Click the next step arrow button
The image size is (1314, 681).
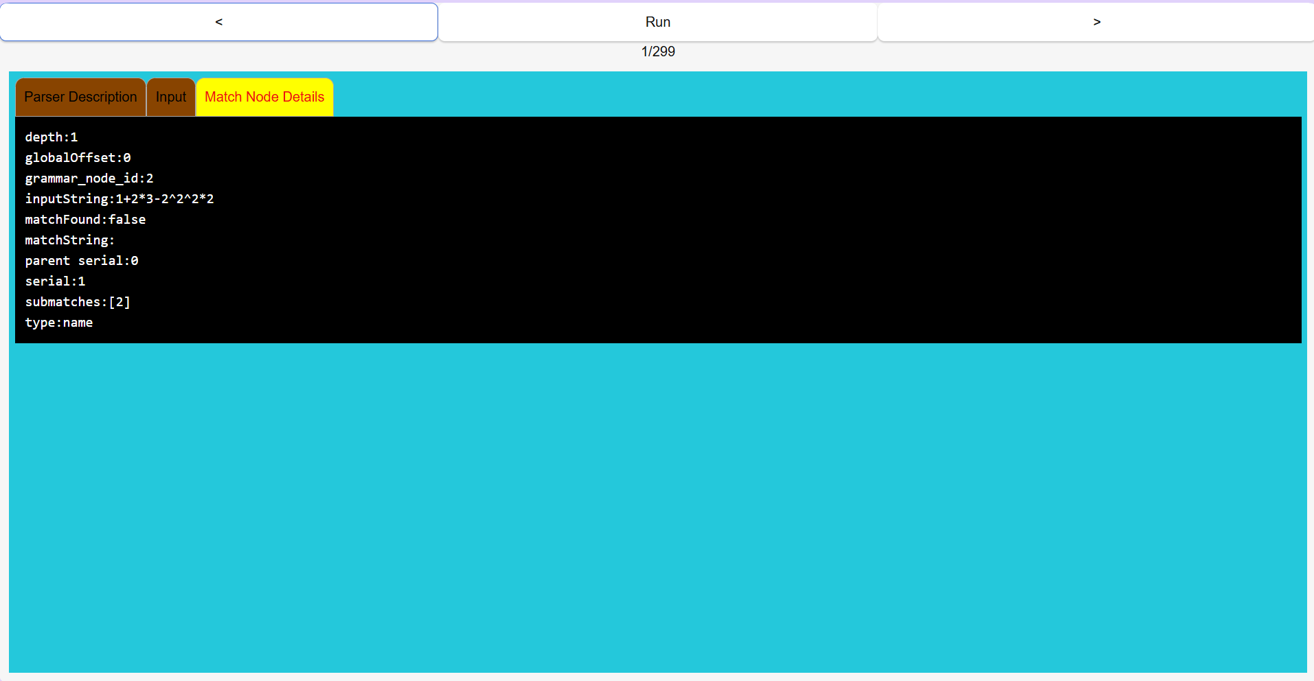click(1096, 21)
